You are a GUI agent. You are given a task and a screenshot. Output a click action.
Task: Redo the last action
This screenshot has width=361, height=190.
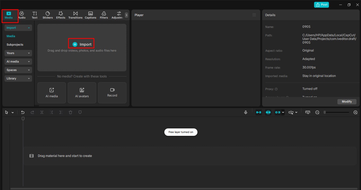click(x=32, y=112)
